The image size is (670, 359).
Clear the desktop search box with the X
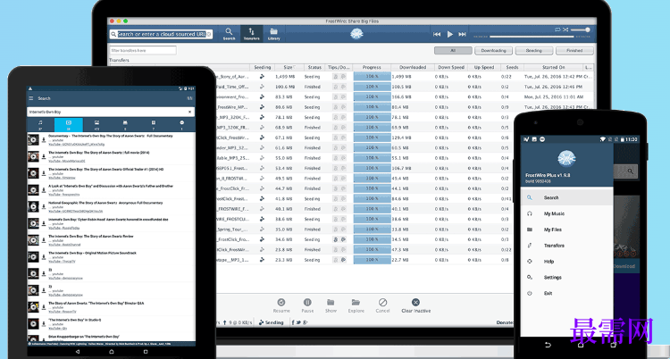tap(208, 34)
